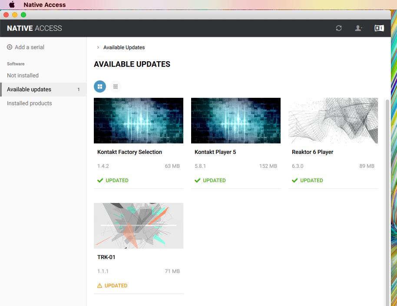Click the Software section label
Image resolution: width=397 pixels, height=306 pixels.
(16, 64)
